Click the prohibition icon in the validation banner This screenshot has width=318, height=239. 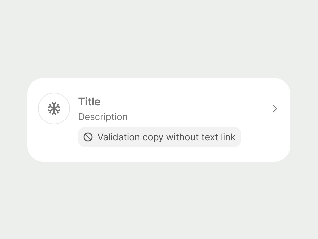(88, 137)
